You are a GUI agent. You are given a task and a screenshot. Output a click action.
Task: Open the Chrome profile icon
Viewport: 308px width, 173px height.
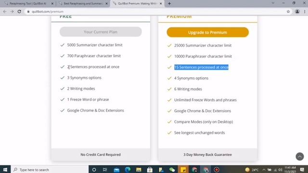297,12
